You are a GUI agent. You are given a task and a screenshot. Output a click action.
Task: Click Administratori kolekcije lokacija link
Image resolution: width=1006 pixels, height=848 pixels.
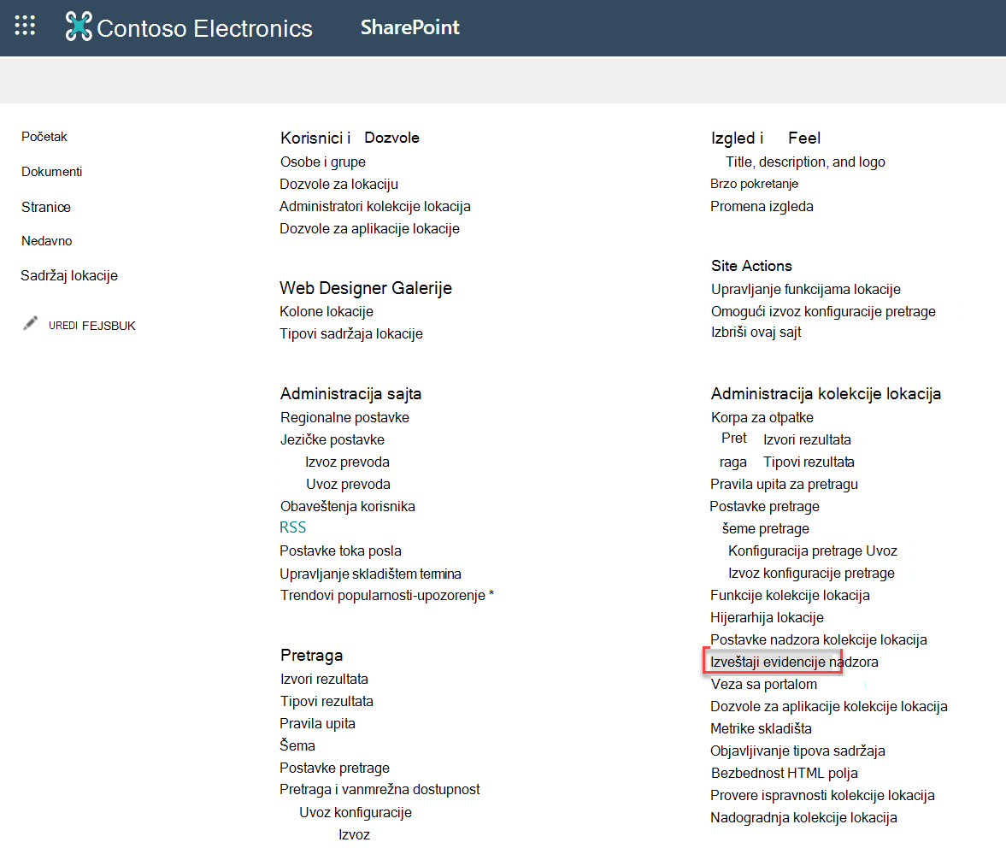pos(374,207)
